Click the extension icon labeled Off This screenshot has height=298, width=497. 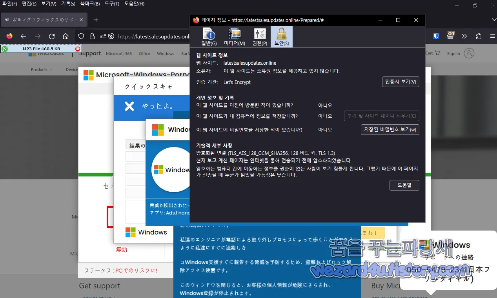[x=451, y=36]
